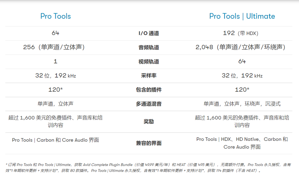
Task: Click the "2,048 (单声道/立体声/环绕声)" cell
Action: [x=241, y=47]
